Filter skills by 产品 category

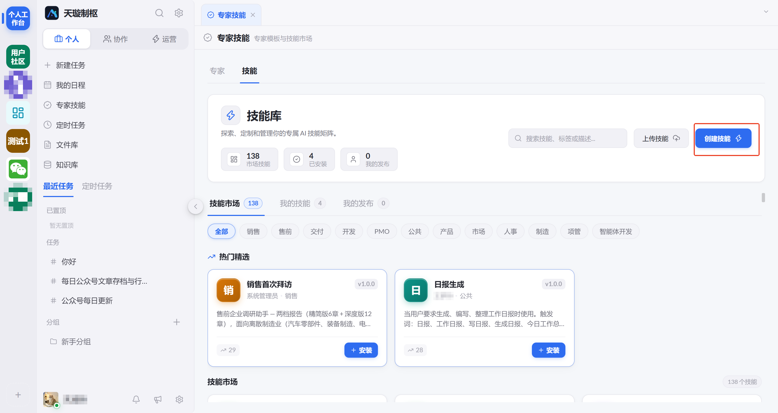click(x=446, y=232)
